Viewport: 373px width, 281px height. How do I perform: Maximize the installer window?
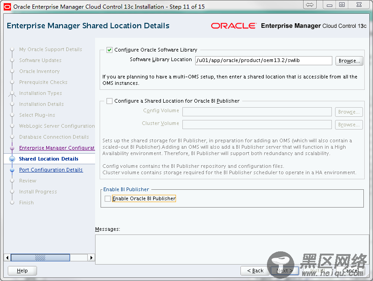(342, 5)
